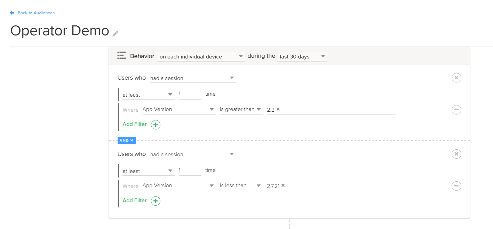Viewport: 493px width, 229px height.
Task: Click the Behavior list icon
Action: pos(121,56)
